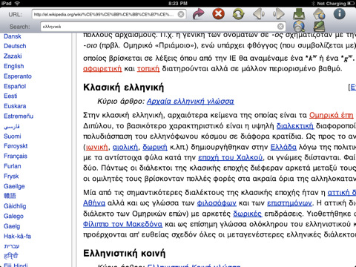Follow the red αφαιρετική link
The width and height of the screenshot is (356, 267).
[x=102, y=68]
